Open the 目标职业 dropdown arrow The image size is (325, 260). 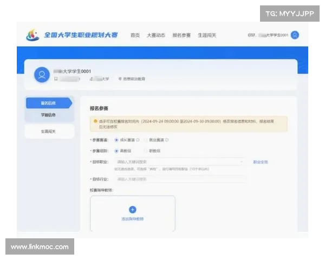tap(241, 162)
